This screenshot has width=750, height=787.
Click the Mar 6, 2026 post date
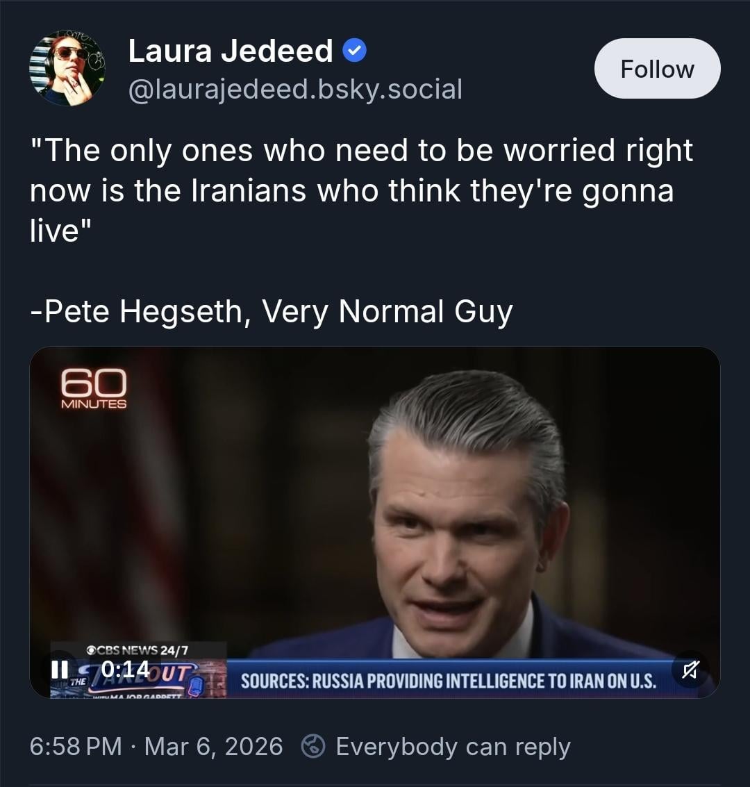pos(214,747)
